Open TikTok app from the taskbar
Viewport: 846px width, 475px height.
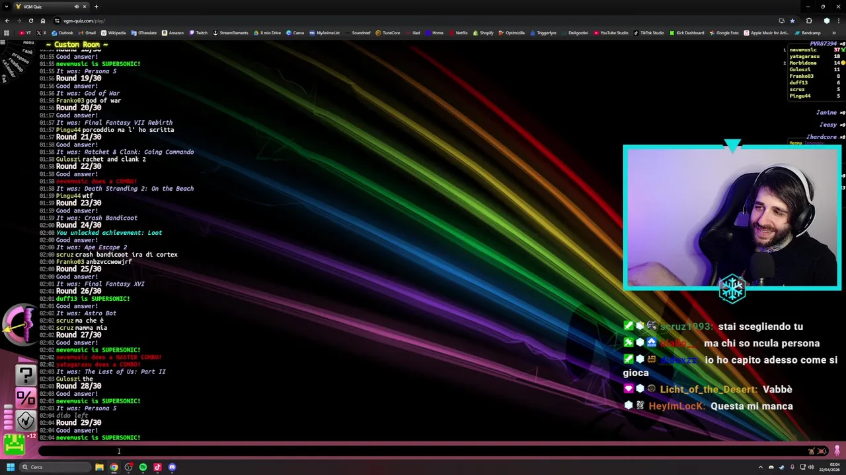157,467
